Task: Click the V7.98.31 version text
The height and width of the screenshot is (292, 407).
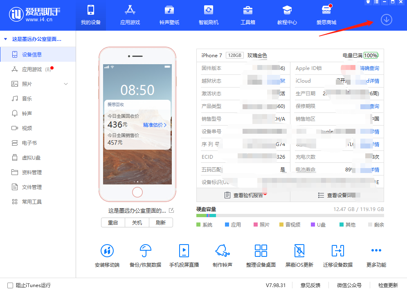Action: click(276, 285)
